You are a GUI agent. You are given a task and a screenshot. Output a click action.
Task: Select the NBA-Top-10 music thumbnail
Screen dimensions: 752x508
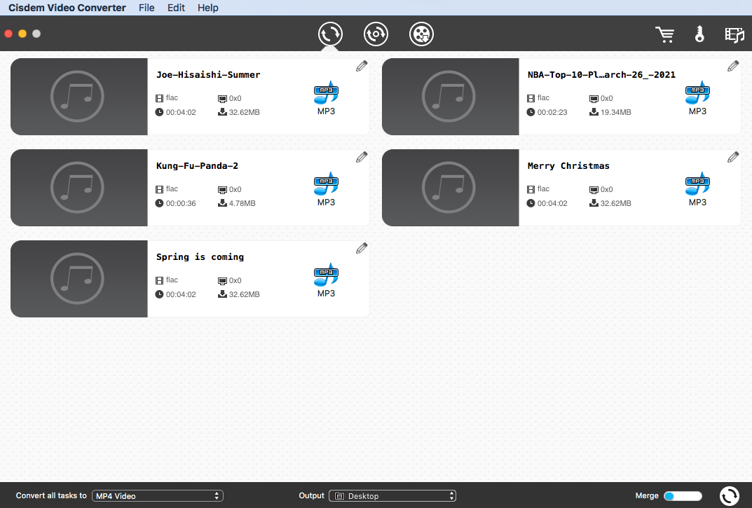coord(451,97)
